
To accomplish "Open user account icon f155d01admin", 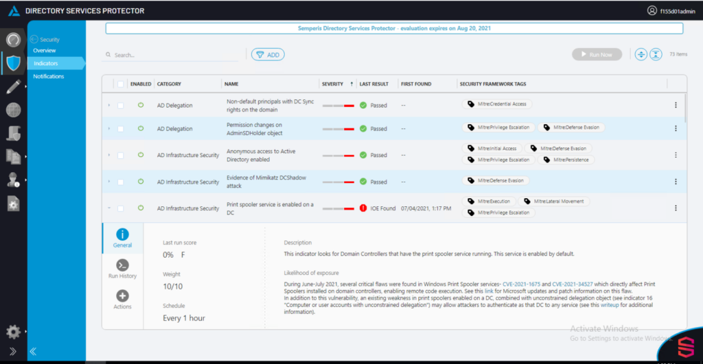I will [652, 10].
